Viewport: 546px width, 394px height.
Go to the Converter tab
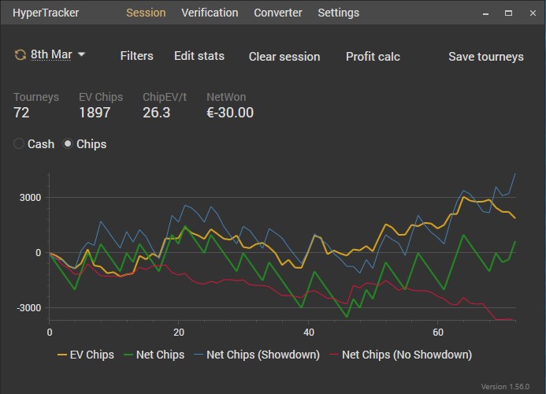point(278,13)
